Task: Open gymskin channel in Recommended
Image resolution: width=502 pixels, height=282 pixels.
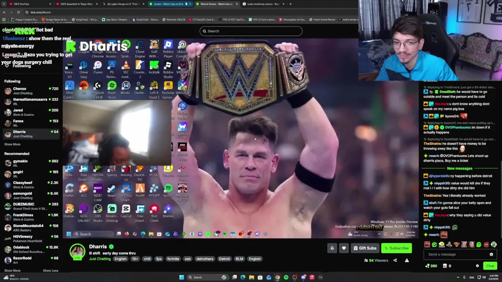Action: pyautogui.click(x=31, y=163)
